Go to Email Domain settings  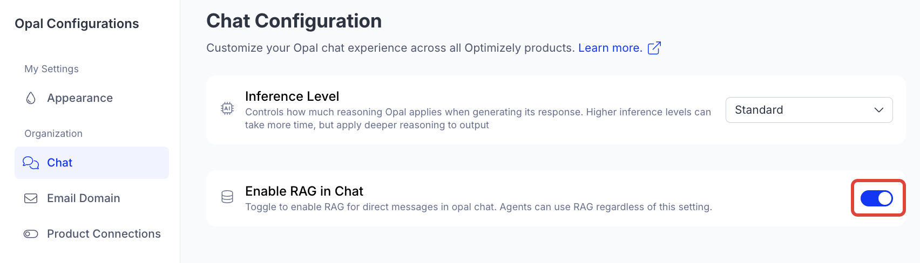(84, 198)
